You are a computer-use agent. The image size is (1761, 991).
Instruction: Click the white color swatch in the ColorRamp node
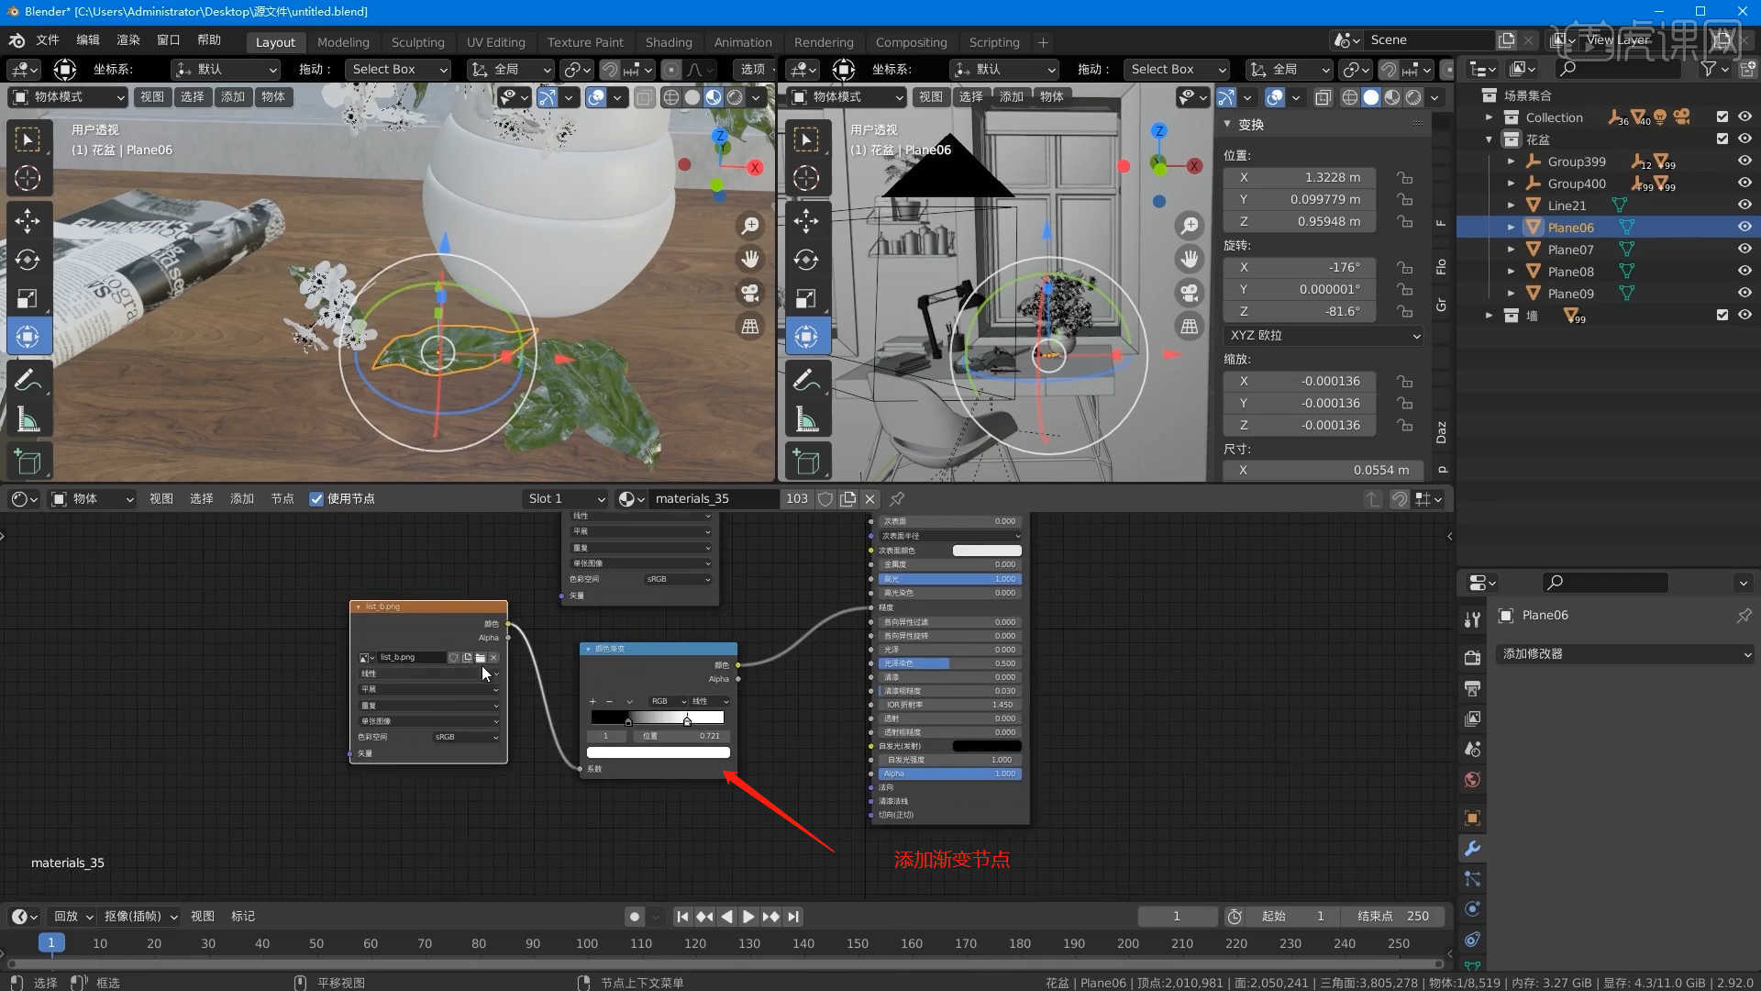658,752
